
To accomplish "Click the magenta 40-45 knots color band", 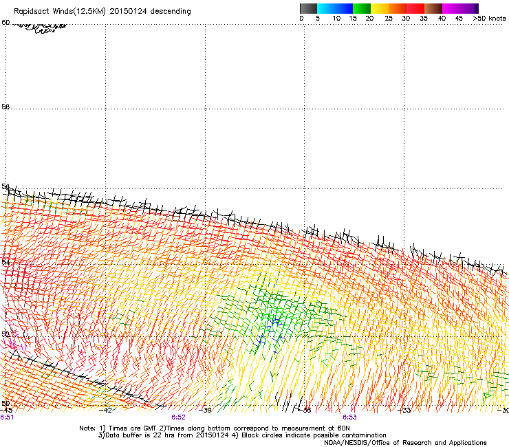I will 451,8.
